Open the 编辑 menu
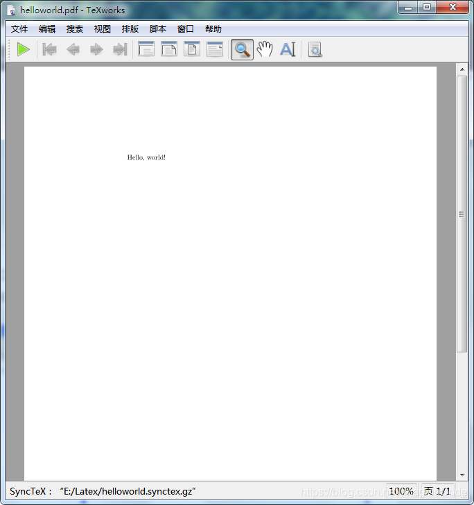 point(47,29)
